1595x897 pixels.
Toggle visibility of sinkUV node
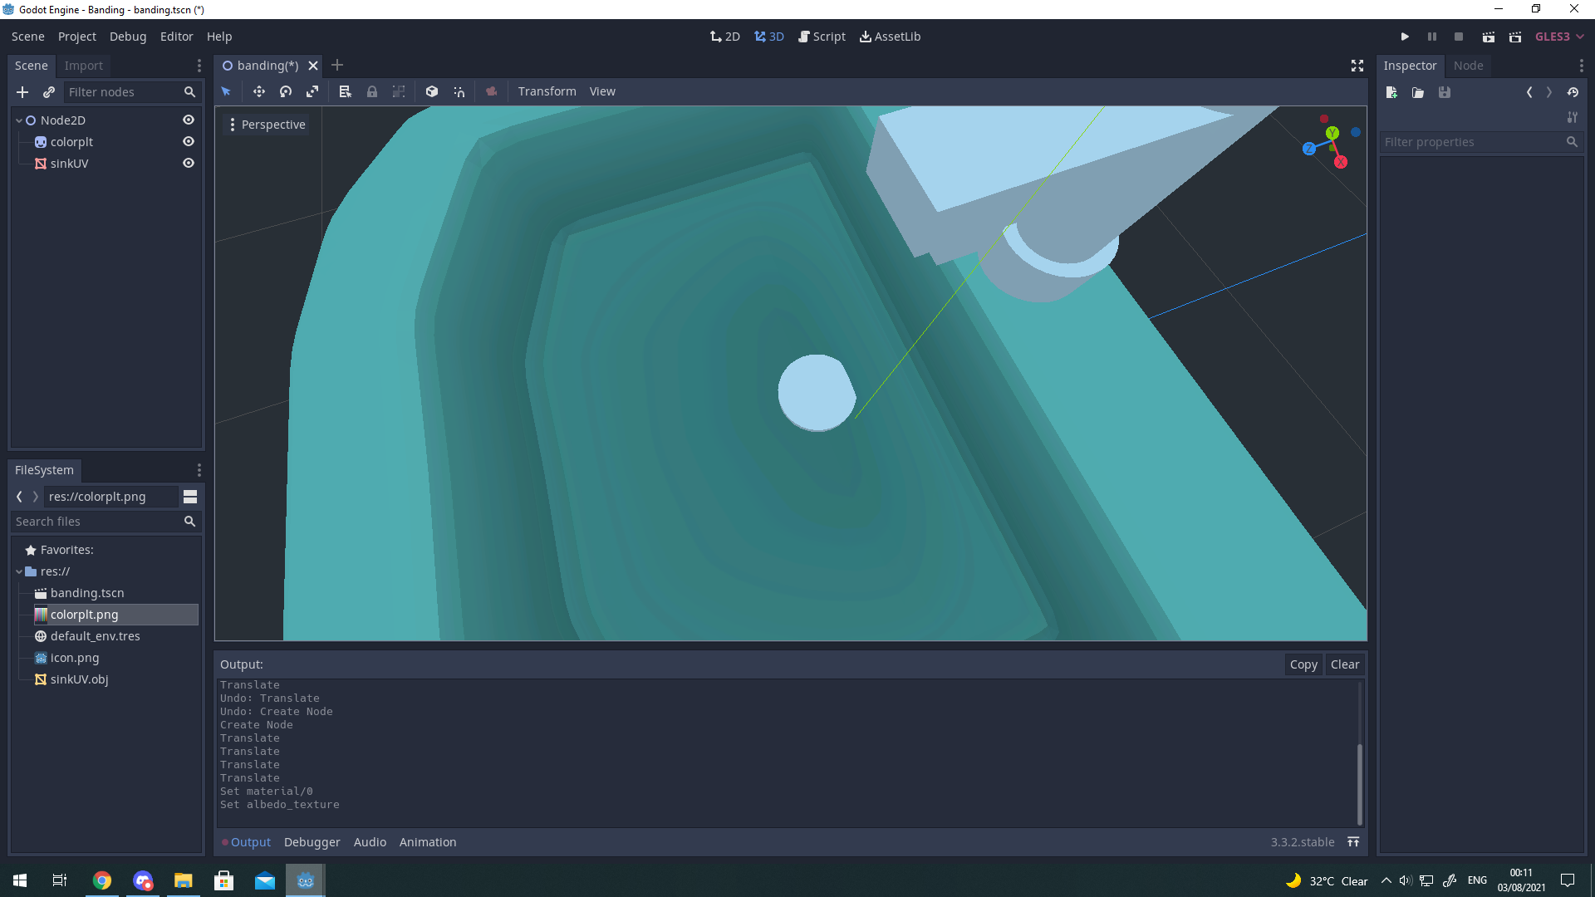click(x=189, y=163)
